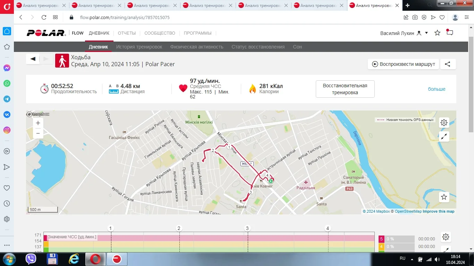Expand Василий Лукин account dropdown
The width and height of the screenshot is (474, 266).
click(426, 33)
